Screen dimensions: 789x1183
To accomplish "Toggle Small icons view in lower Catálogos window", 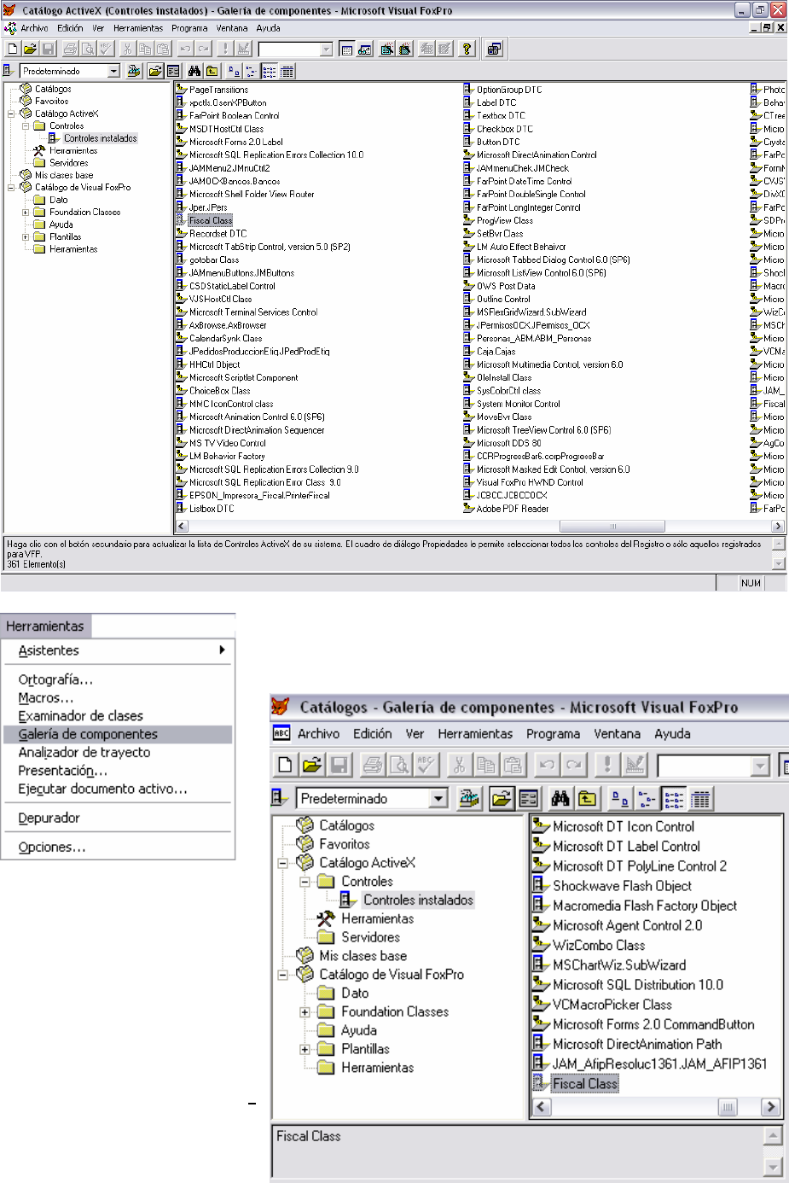I will [647, 799].
